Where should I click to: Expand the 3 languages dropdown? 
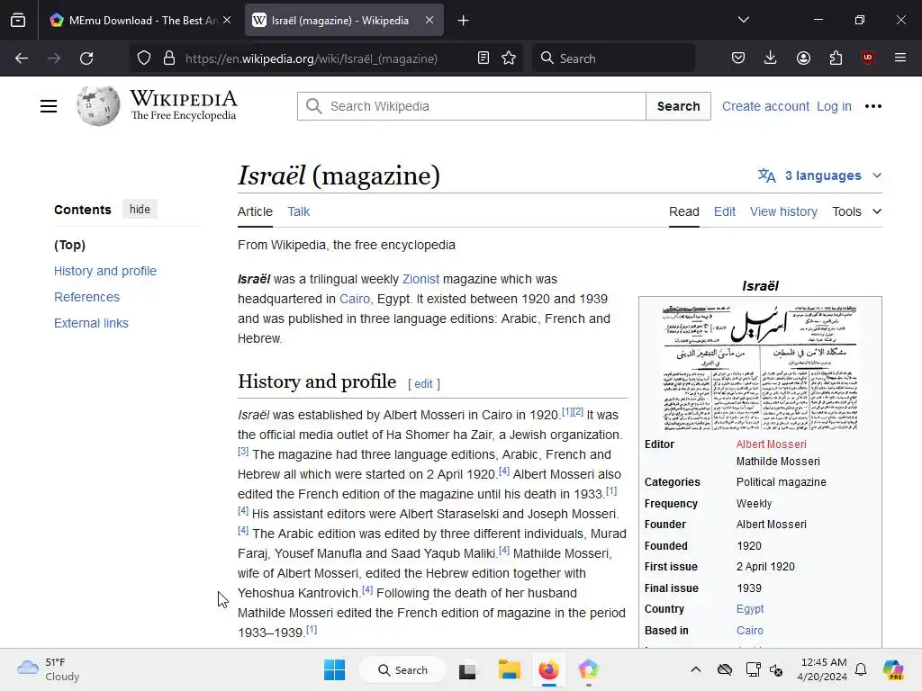tap(820, 175)
